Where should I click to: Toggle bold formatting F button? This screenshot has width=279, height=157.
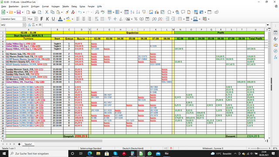[42, 19]
